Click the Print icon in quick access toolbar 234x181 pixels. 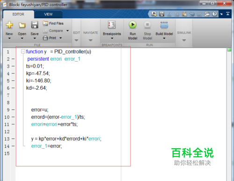click(207, 14)
